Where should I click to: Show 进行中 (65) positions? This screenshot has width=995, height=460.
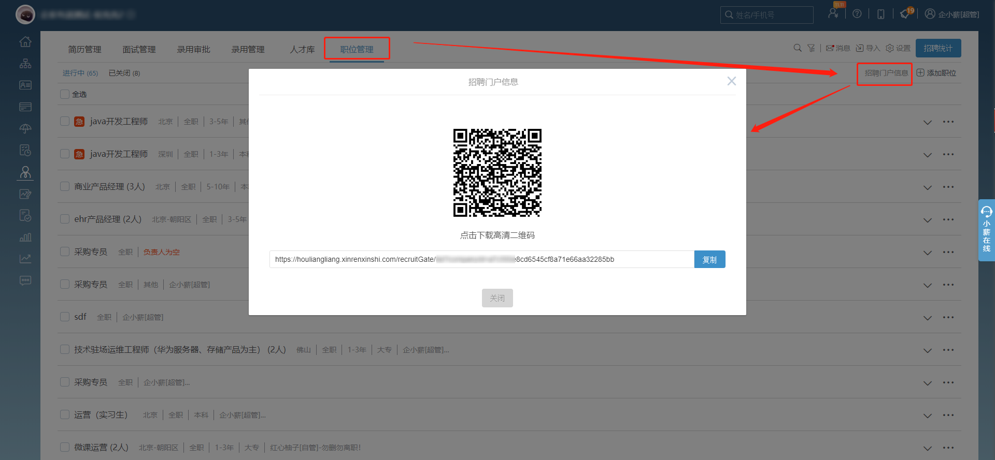80,73
